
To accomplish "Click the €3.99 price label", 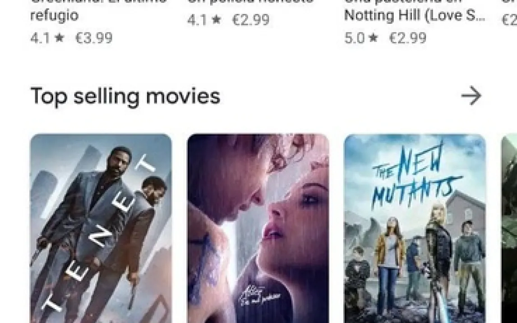I will (x=94, y=37).
